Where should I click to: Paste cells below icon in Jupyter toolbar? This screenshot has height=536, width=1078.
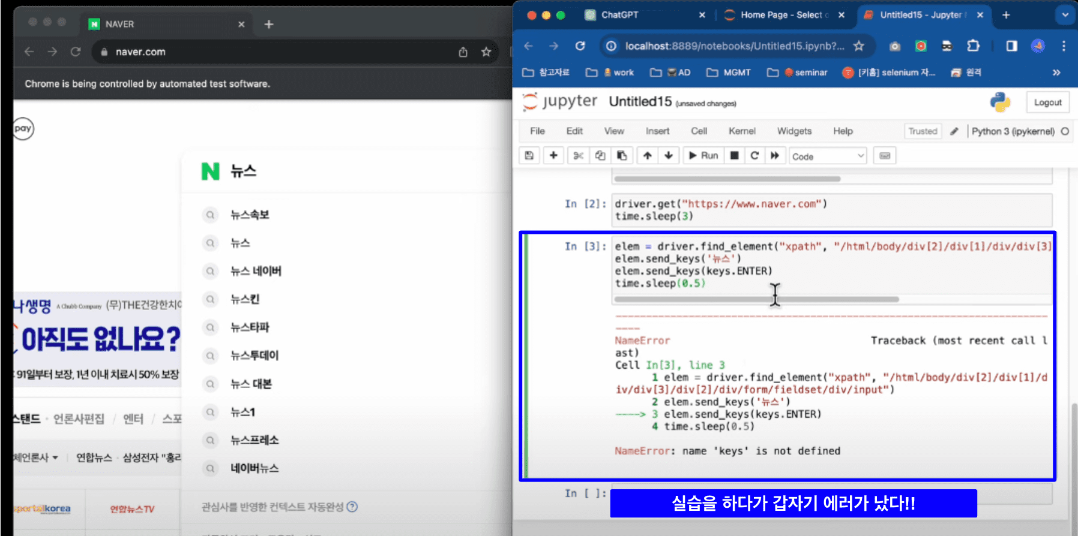622,156
